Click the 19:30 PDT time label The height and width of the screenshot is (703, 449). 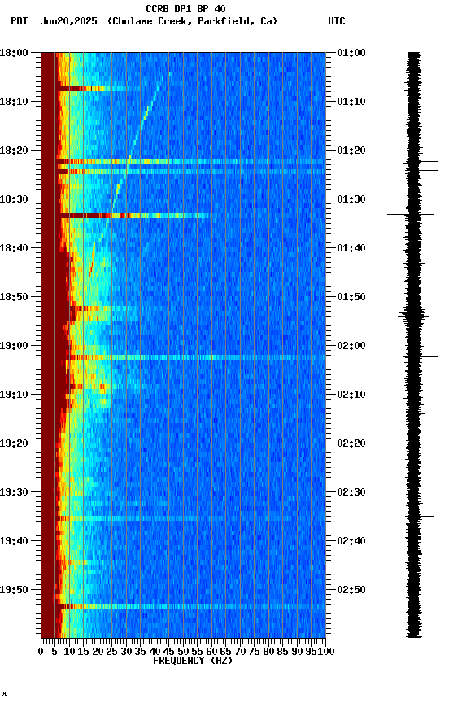(14, 492)
